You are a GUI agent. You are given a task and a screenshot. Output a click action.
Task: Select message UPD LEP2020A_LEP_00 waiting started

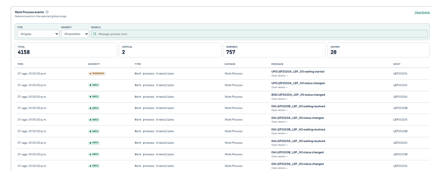point(298,72)
